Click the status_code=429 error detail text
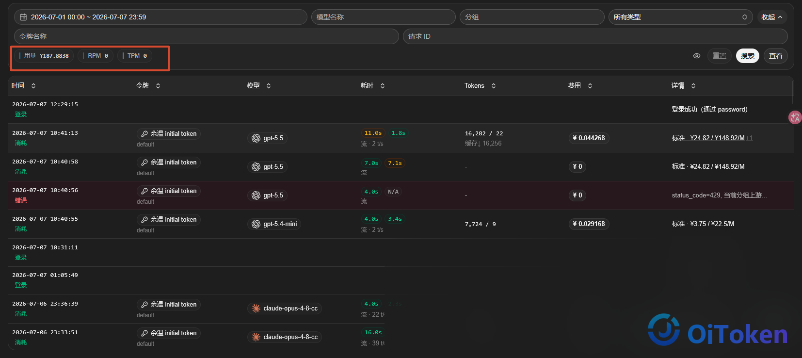Screen dimensions: 802x358 tap(720, 195)
